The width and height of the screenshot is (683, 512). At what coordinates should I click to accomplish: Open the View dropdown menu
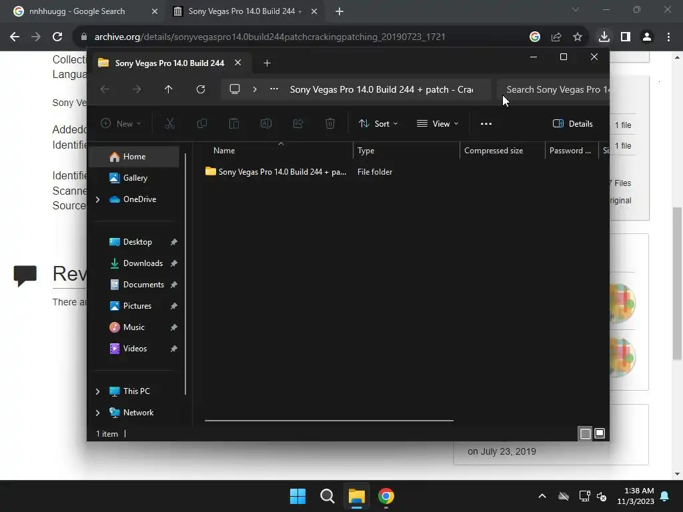coord(438,124)
